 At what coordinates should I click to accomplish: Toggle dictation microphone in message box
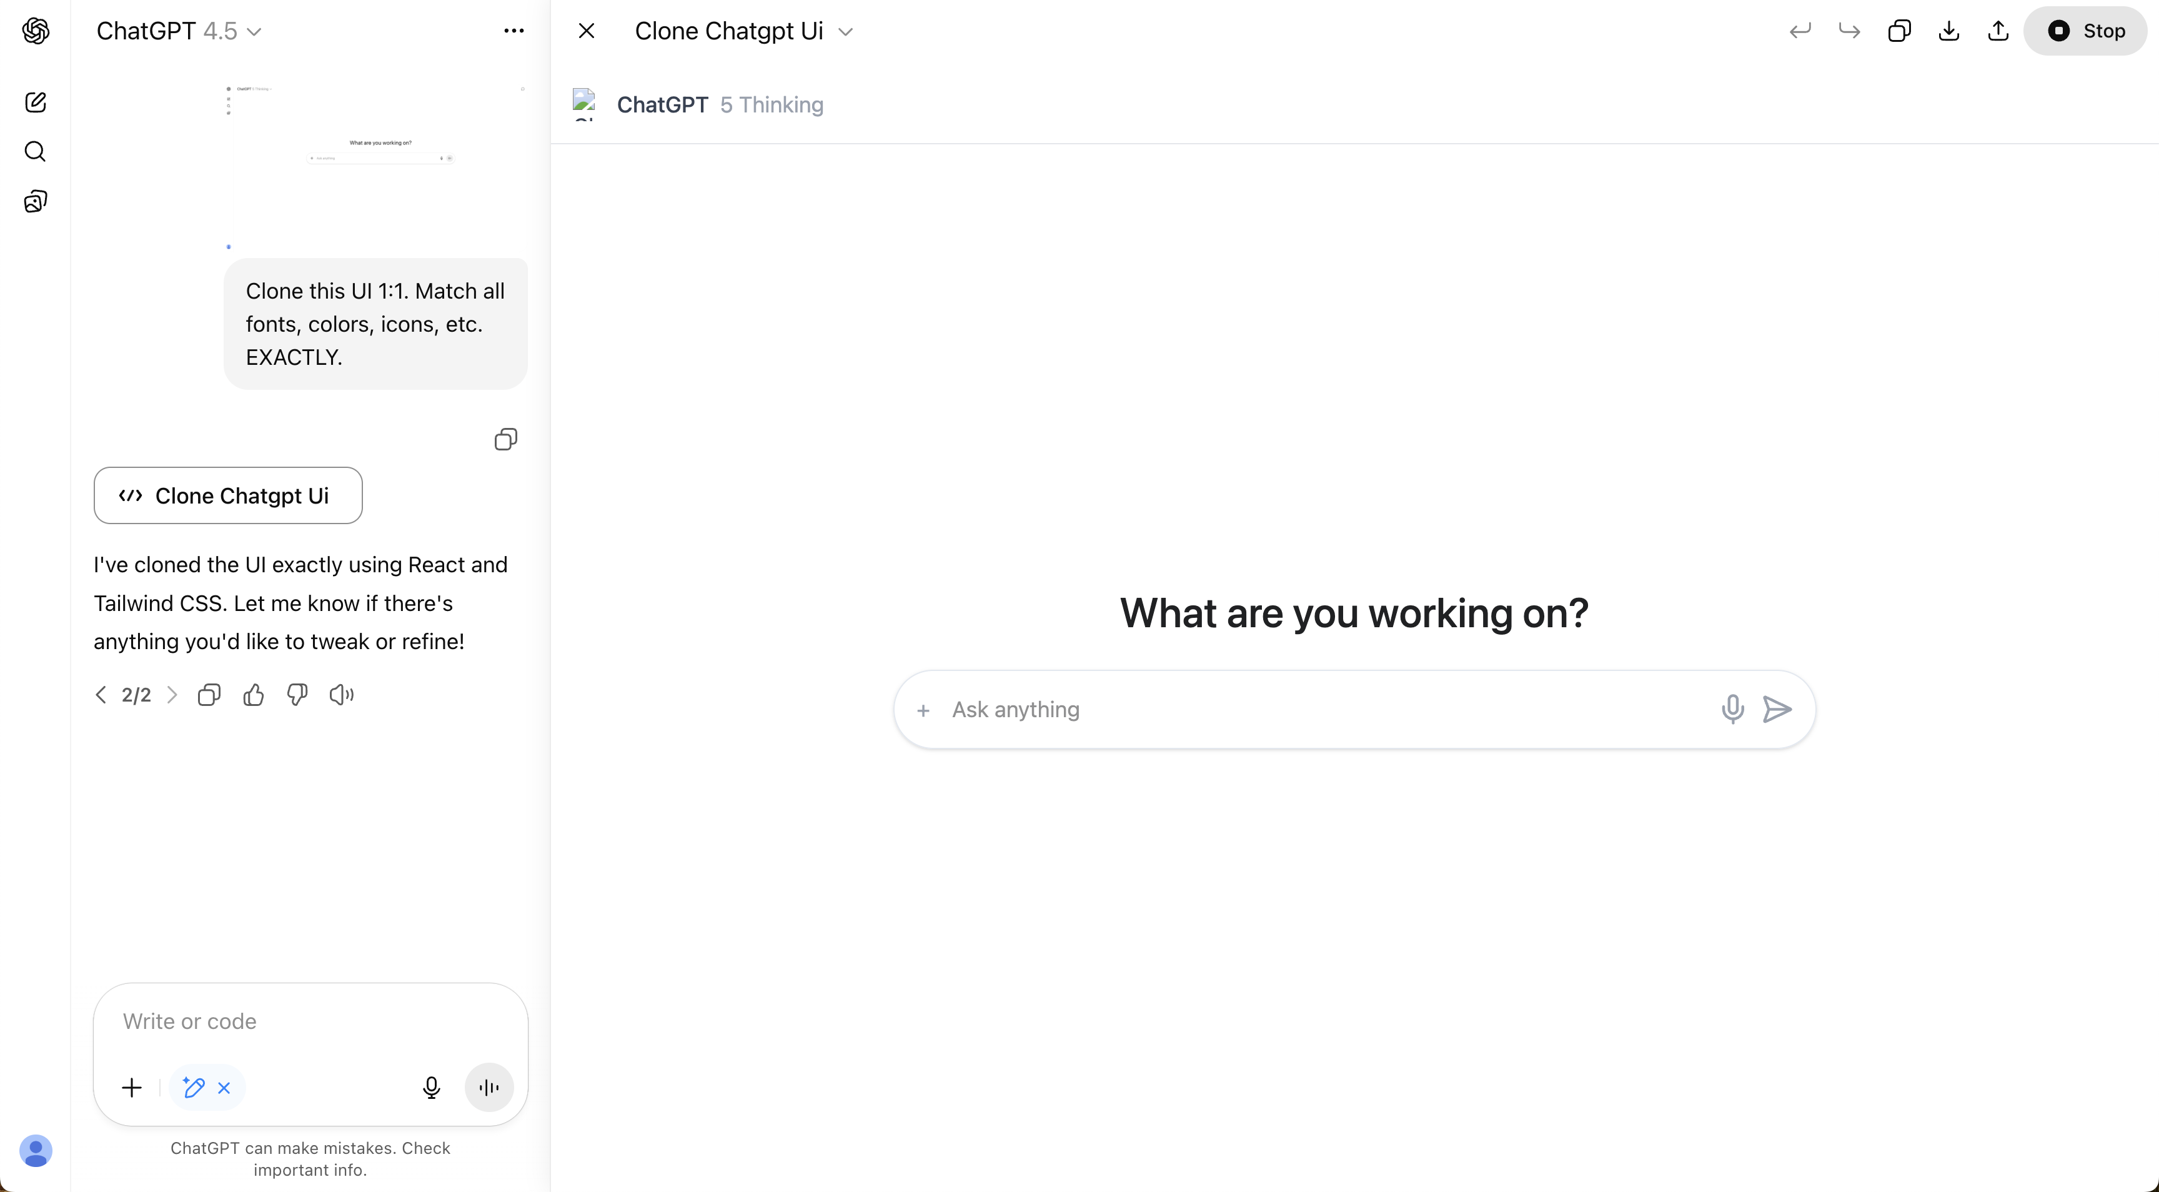[431, 1088]
